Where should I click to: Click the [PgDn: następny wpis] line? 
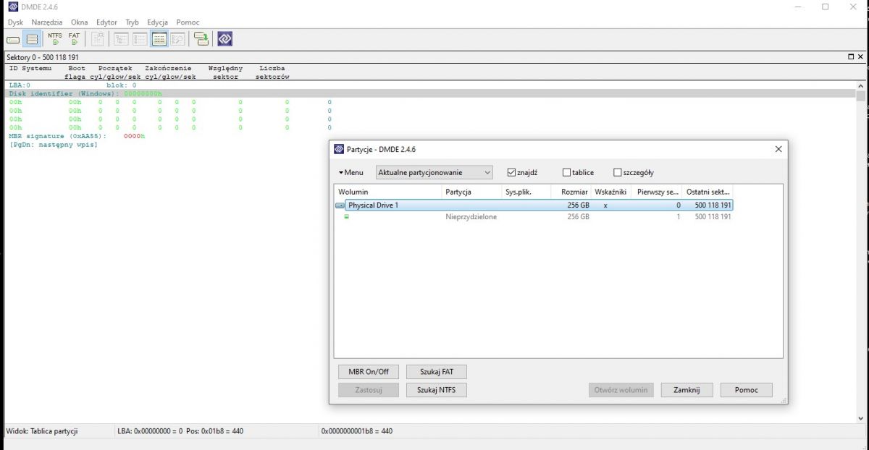pyautogui.click(x=53, y=145)
